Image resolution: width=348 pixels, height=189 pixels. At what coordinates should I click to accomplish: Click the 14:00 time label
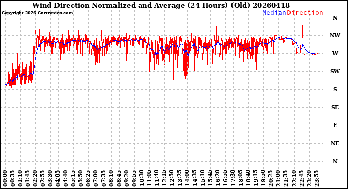187,178
